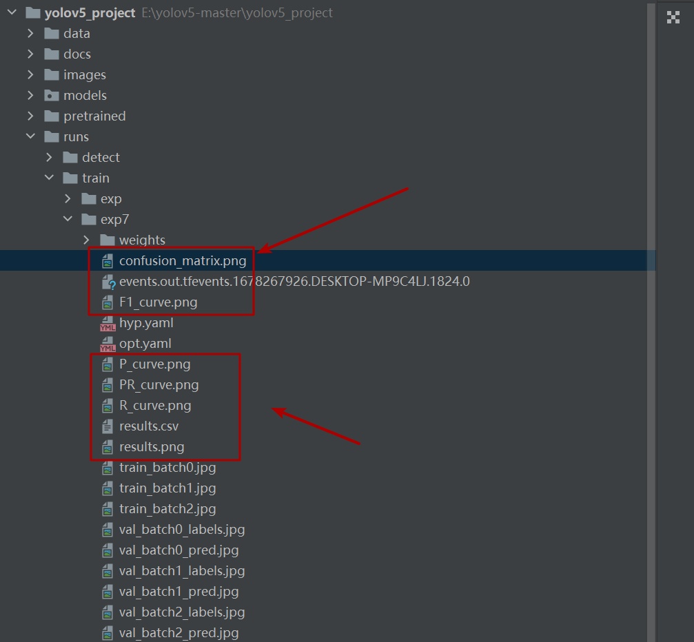Select val_batch1_pred.jpg file name
694x642 pixels.
[178, 592]
